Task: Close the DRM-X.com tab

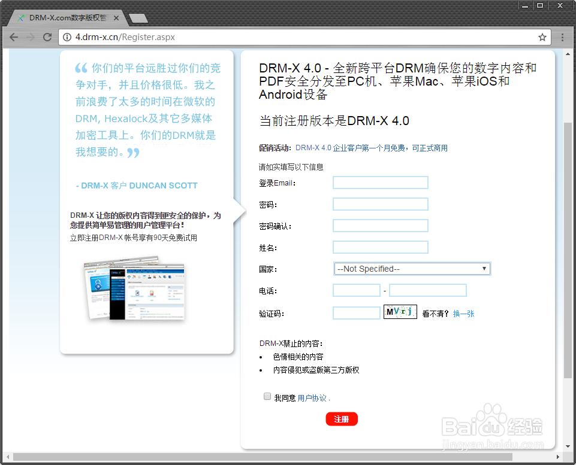Action: coord(116,17)
